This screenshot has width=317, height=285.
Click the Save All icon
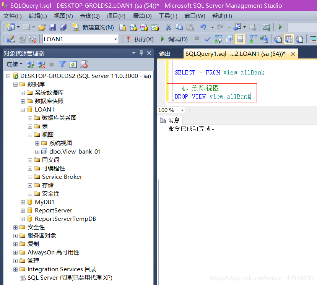click(63, 27)
